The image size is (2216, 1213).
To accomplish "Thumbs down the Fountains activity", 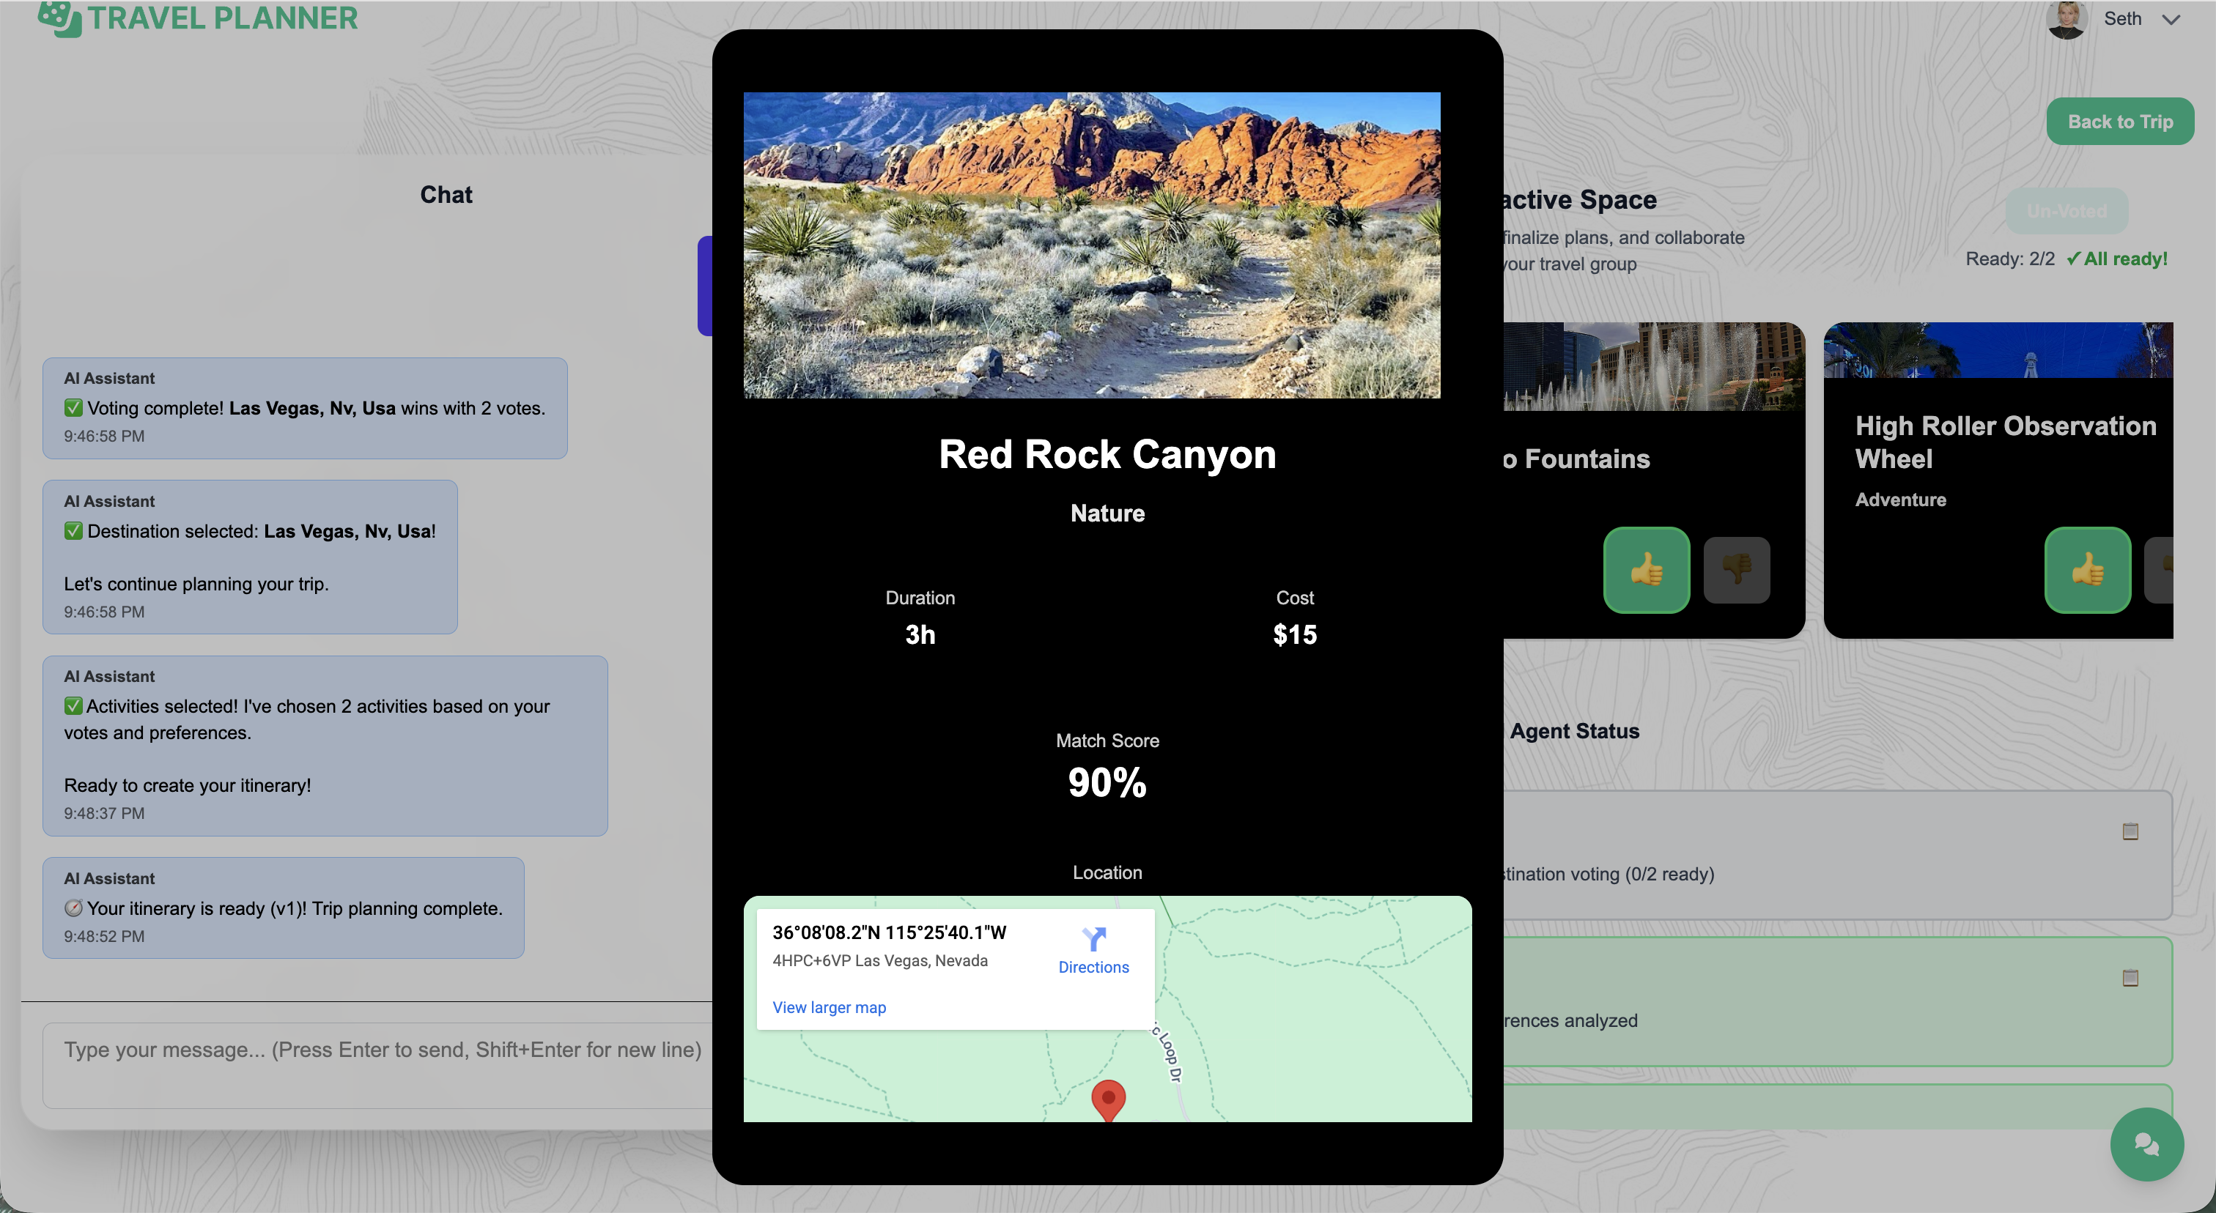I will pos(1736,570).
